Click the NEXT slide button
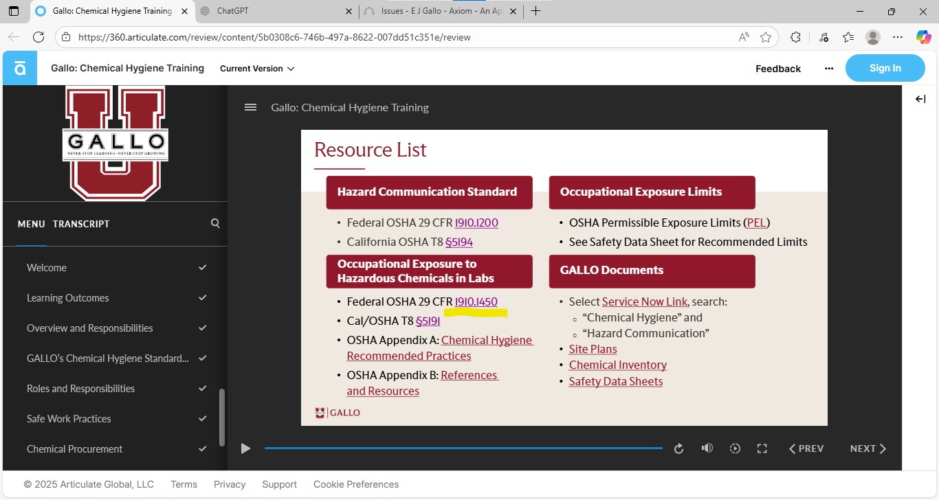 [x=868, y=448]
